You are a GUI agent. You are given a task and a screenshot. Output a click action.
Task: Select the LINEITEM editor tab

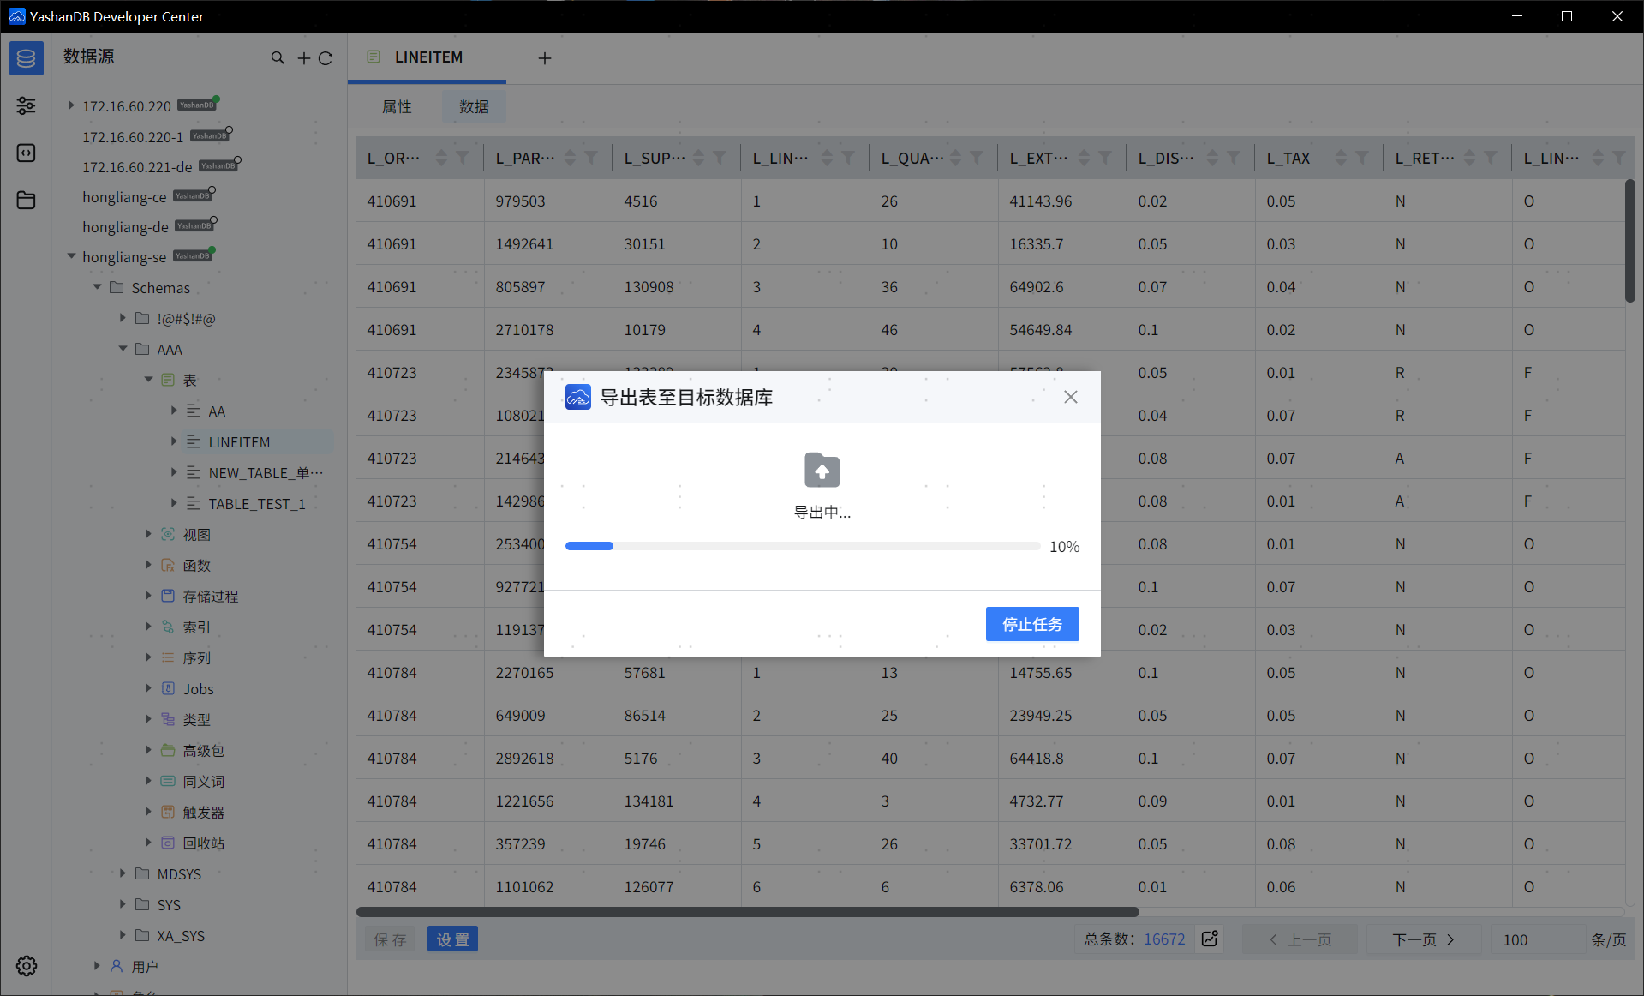427,57
